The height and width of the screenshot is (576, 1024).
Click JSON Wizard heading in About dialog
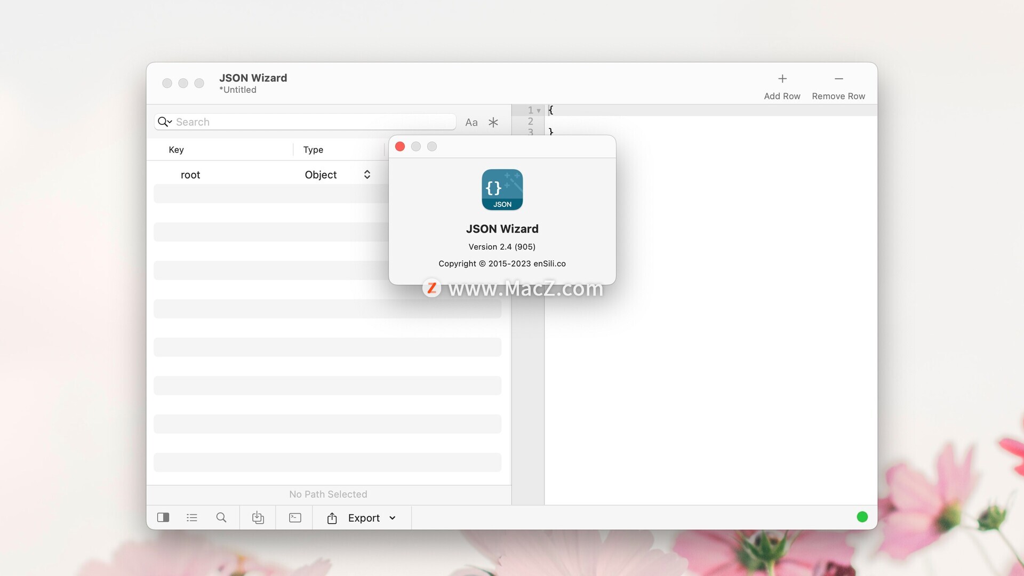(x=502, y=229)
